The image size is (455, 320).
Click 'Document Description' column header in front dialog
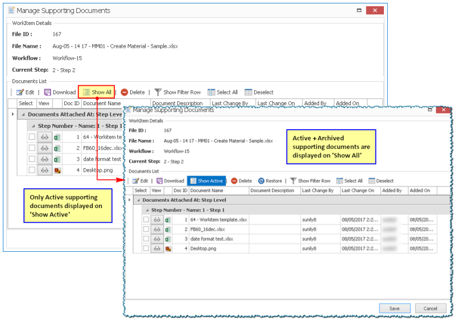pos(272,190)
